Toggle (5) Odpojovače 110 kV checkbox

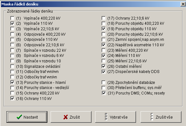tap(12, 40)
